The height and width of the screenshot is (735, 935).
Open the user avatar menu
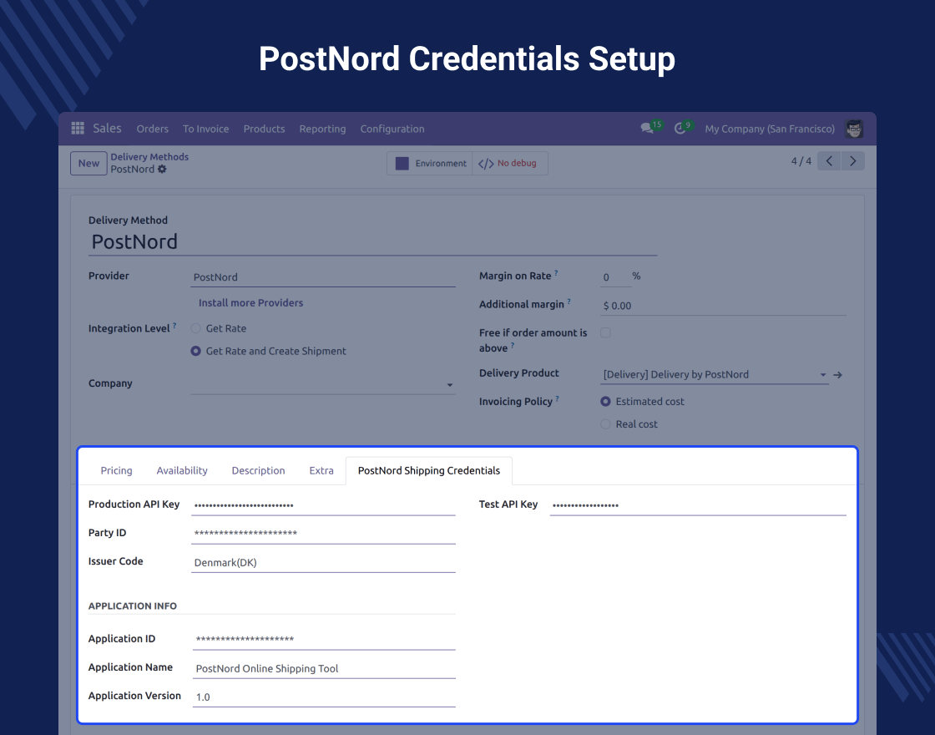click(x=854, y=129)
